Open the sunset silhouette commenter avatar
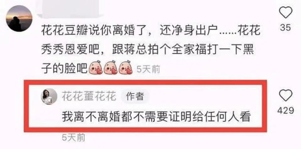301x149 pixels. tap(19, 19)
